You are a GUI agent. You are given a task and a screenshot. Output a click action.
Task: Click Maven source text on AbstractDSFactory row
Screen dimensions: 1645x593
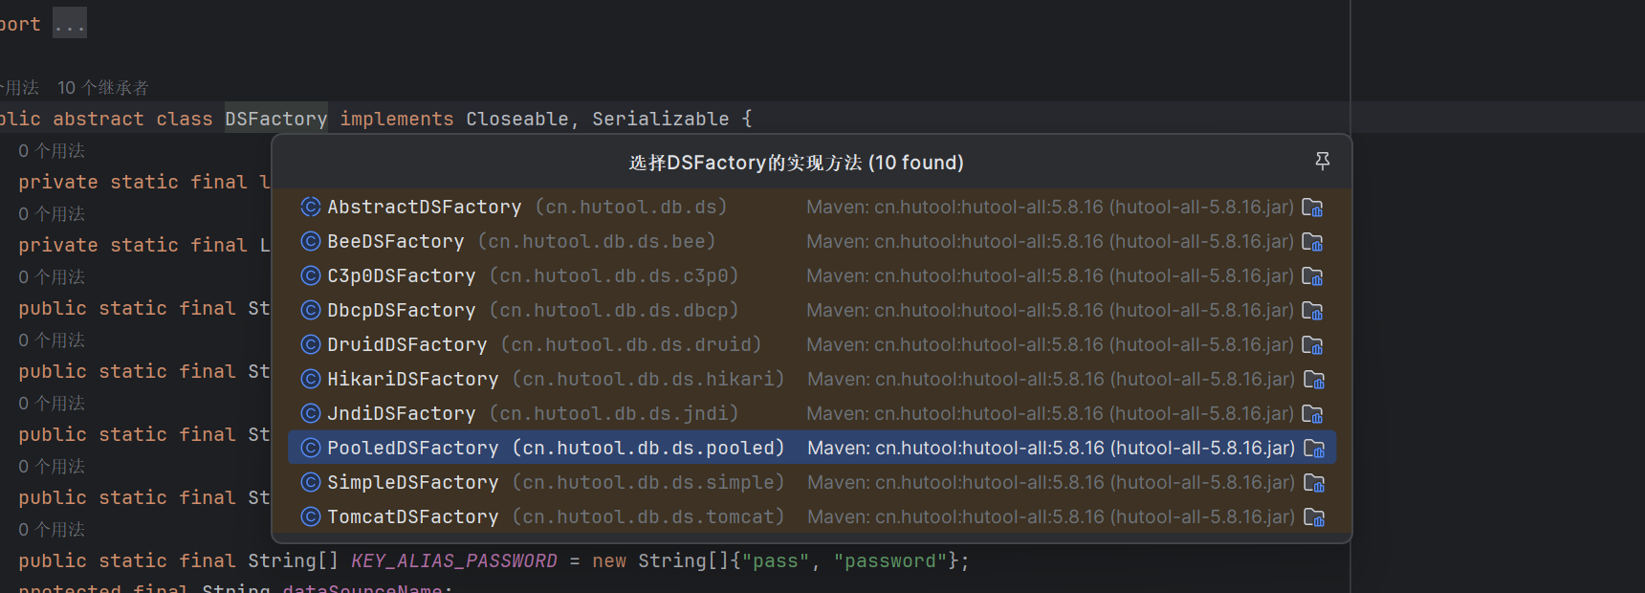point(1050,207)
